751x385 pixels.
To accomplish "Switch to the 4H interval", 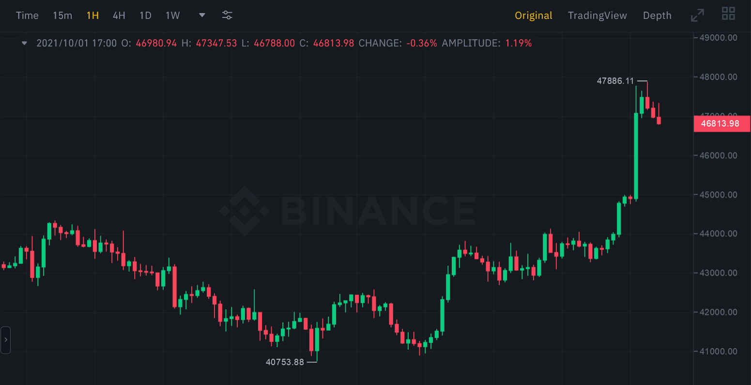I will click(119, 15).
